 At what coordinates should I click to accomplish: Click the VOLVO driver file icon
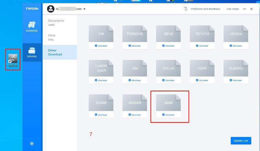coord(169,68)
